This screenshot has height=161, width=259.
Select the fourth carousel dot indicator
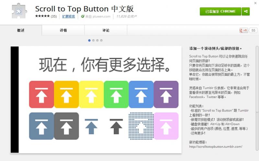pos(101,40)
